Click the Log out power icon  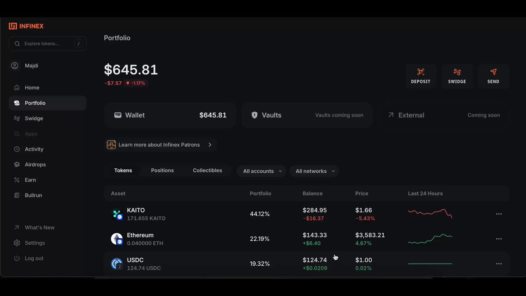[x=17, y=258]
